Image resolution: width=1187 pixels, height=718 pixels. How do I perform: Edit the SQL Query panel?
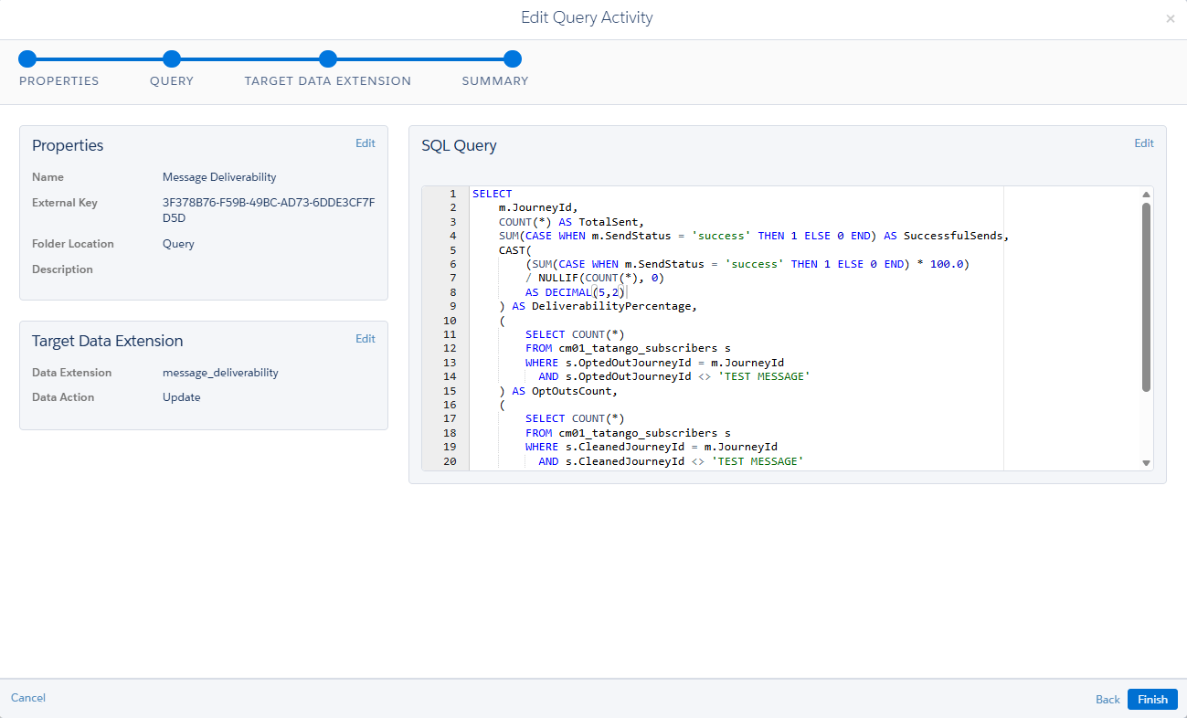pos(1144,143)
